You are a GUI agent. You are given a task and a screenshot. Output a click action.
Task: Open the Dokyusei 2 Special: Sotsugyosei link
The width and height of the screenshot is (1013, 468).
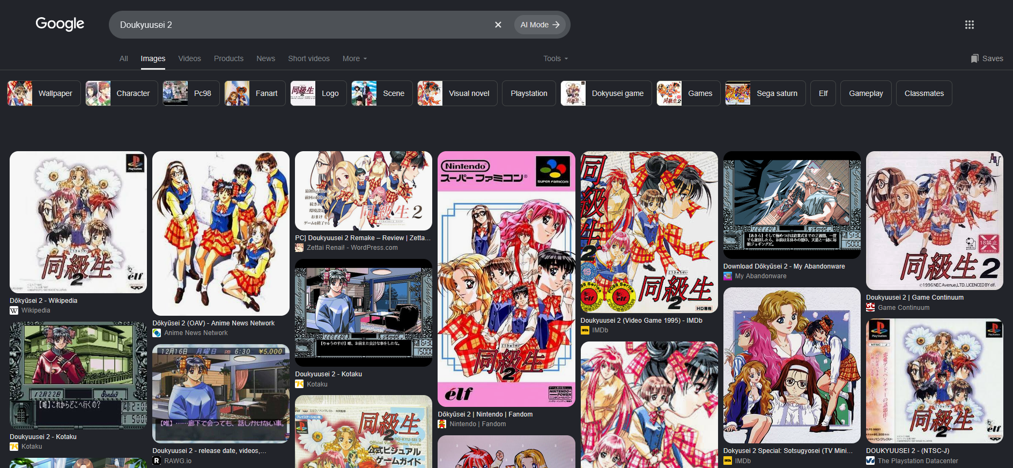[788, 451]
